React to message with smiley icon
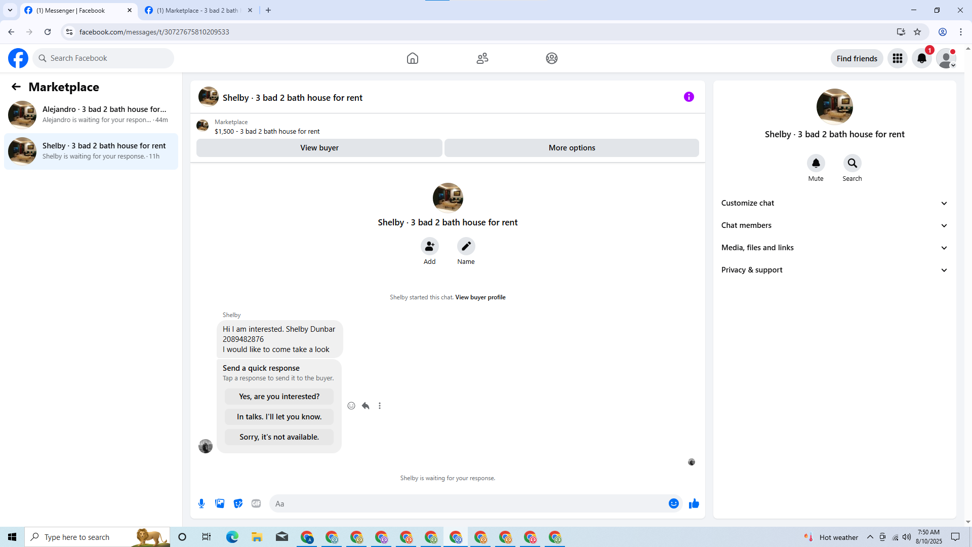This screenshot has width=972, height=547. click(351, 406)
